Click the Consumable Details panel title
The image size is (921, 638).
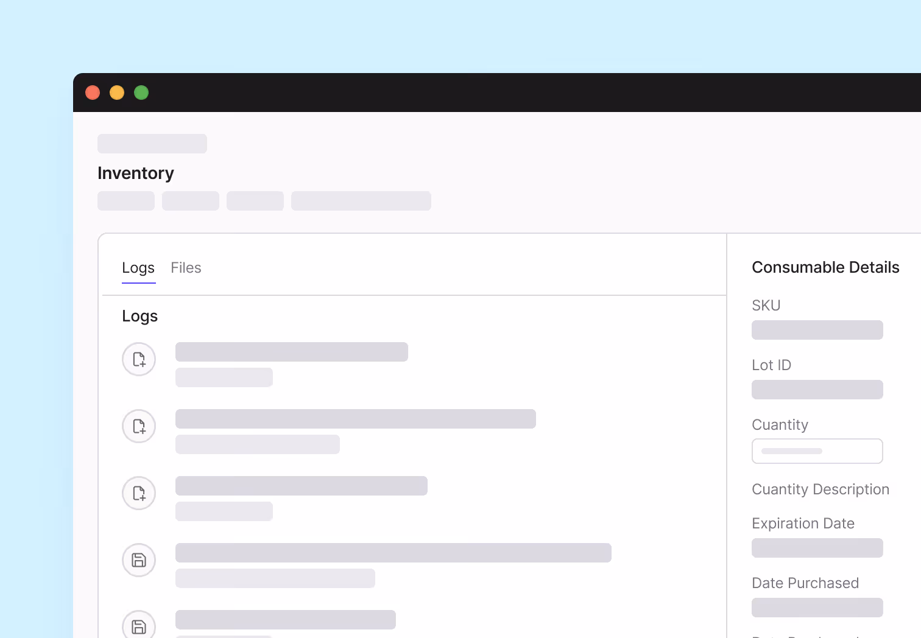click(x=825, y=267)
